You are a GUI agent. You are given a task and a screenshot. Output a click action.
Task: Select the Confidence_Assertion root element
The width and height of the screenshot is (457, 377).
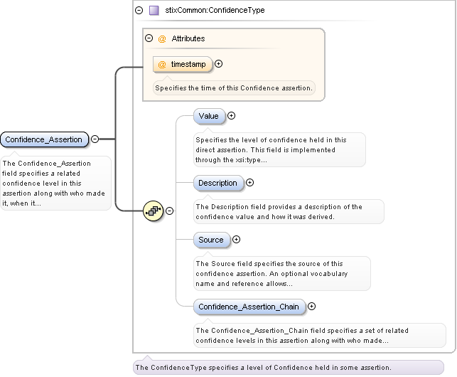44,139
